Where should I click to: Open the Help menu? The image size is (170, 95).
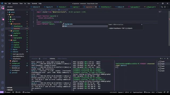pos(40,3)
